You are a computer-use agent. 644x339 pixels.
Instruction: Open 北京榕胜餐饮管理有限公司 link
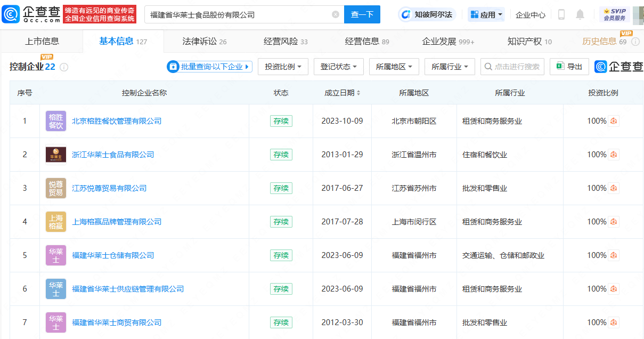click(117, 121)
